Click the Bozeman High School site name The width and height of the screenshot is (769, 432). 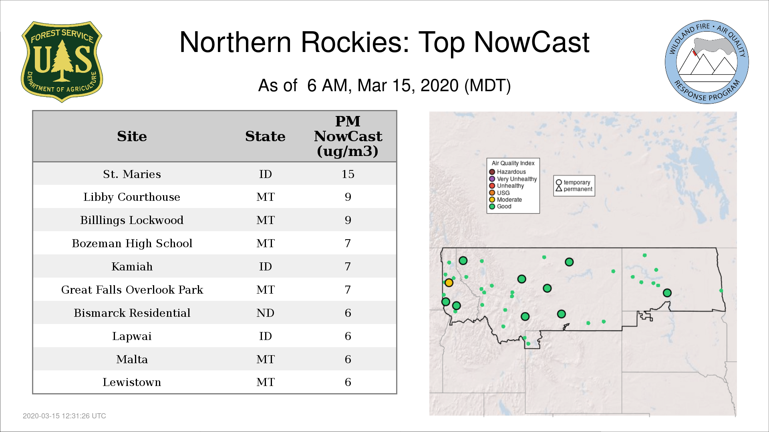pos(132,243)
